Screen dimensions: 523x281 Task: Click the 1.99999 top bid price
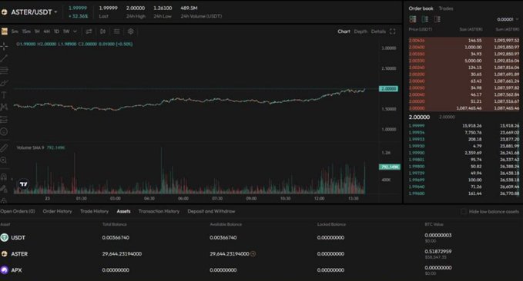click(417, 126)
